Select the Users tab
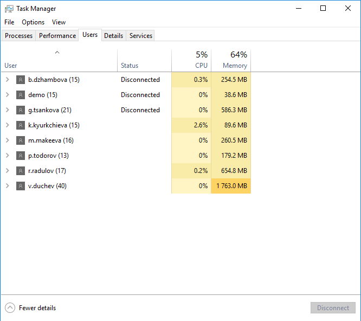 (90, 35)
